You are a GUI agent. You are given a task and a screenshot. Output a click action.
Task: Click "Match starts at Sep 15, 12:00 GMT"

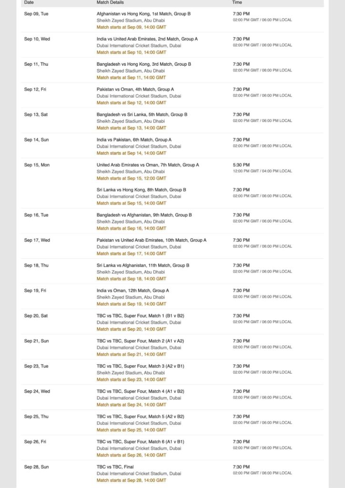(131, 178)
